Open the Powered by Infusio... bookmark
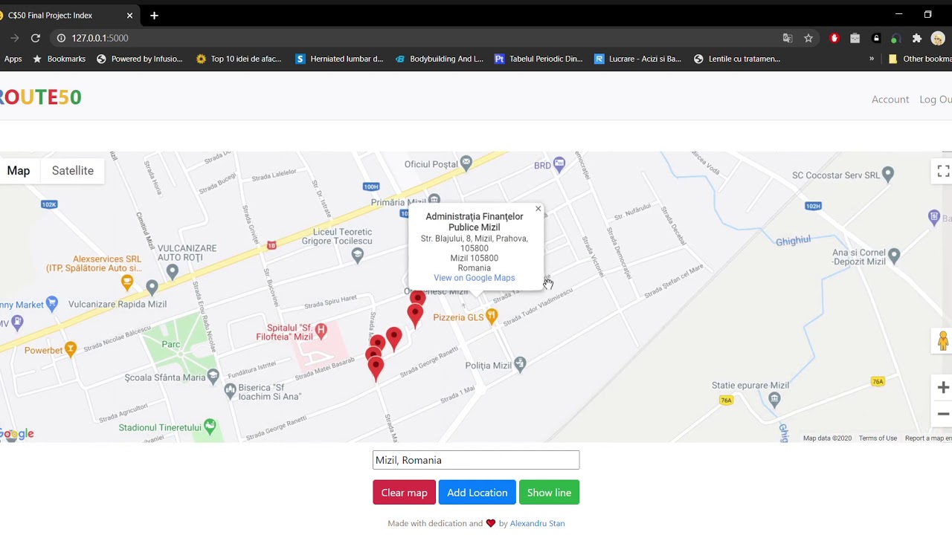 point(139,59)
